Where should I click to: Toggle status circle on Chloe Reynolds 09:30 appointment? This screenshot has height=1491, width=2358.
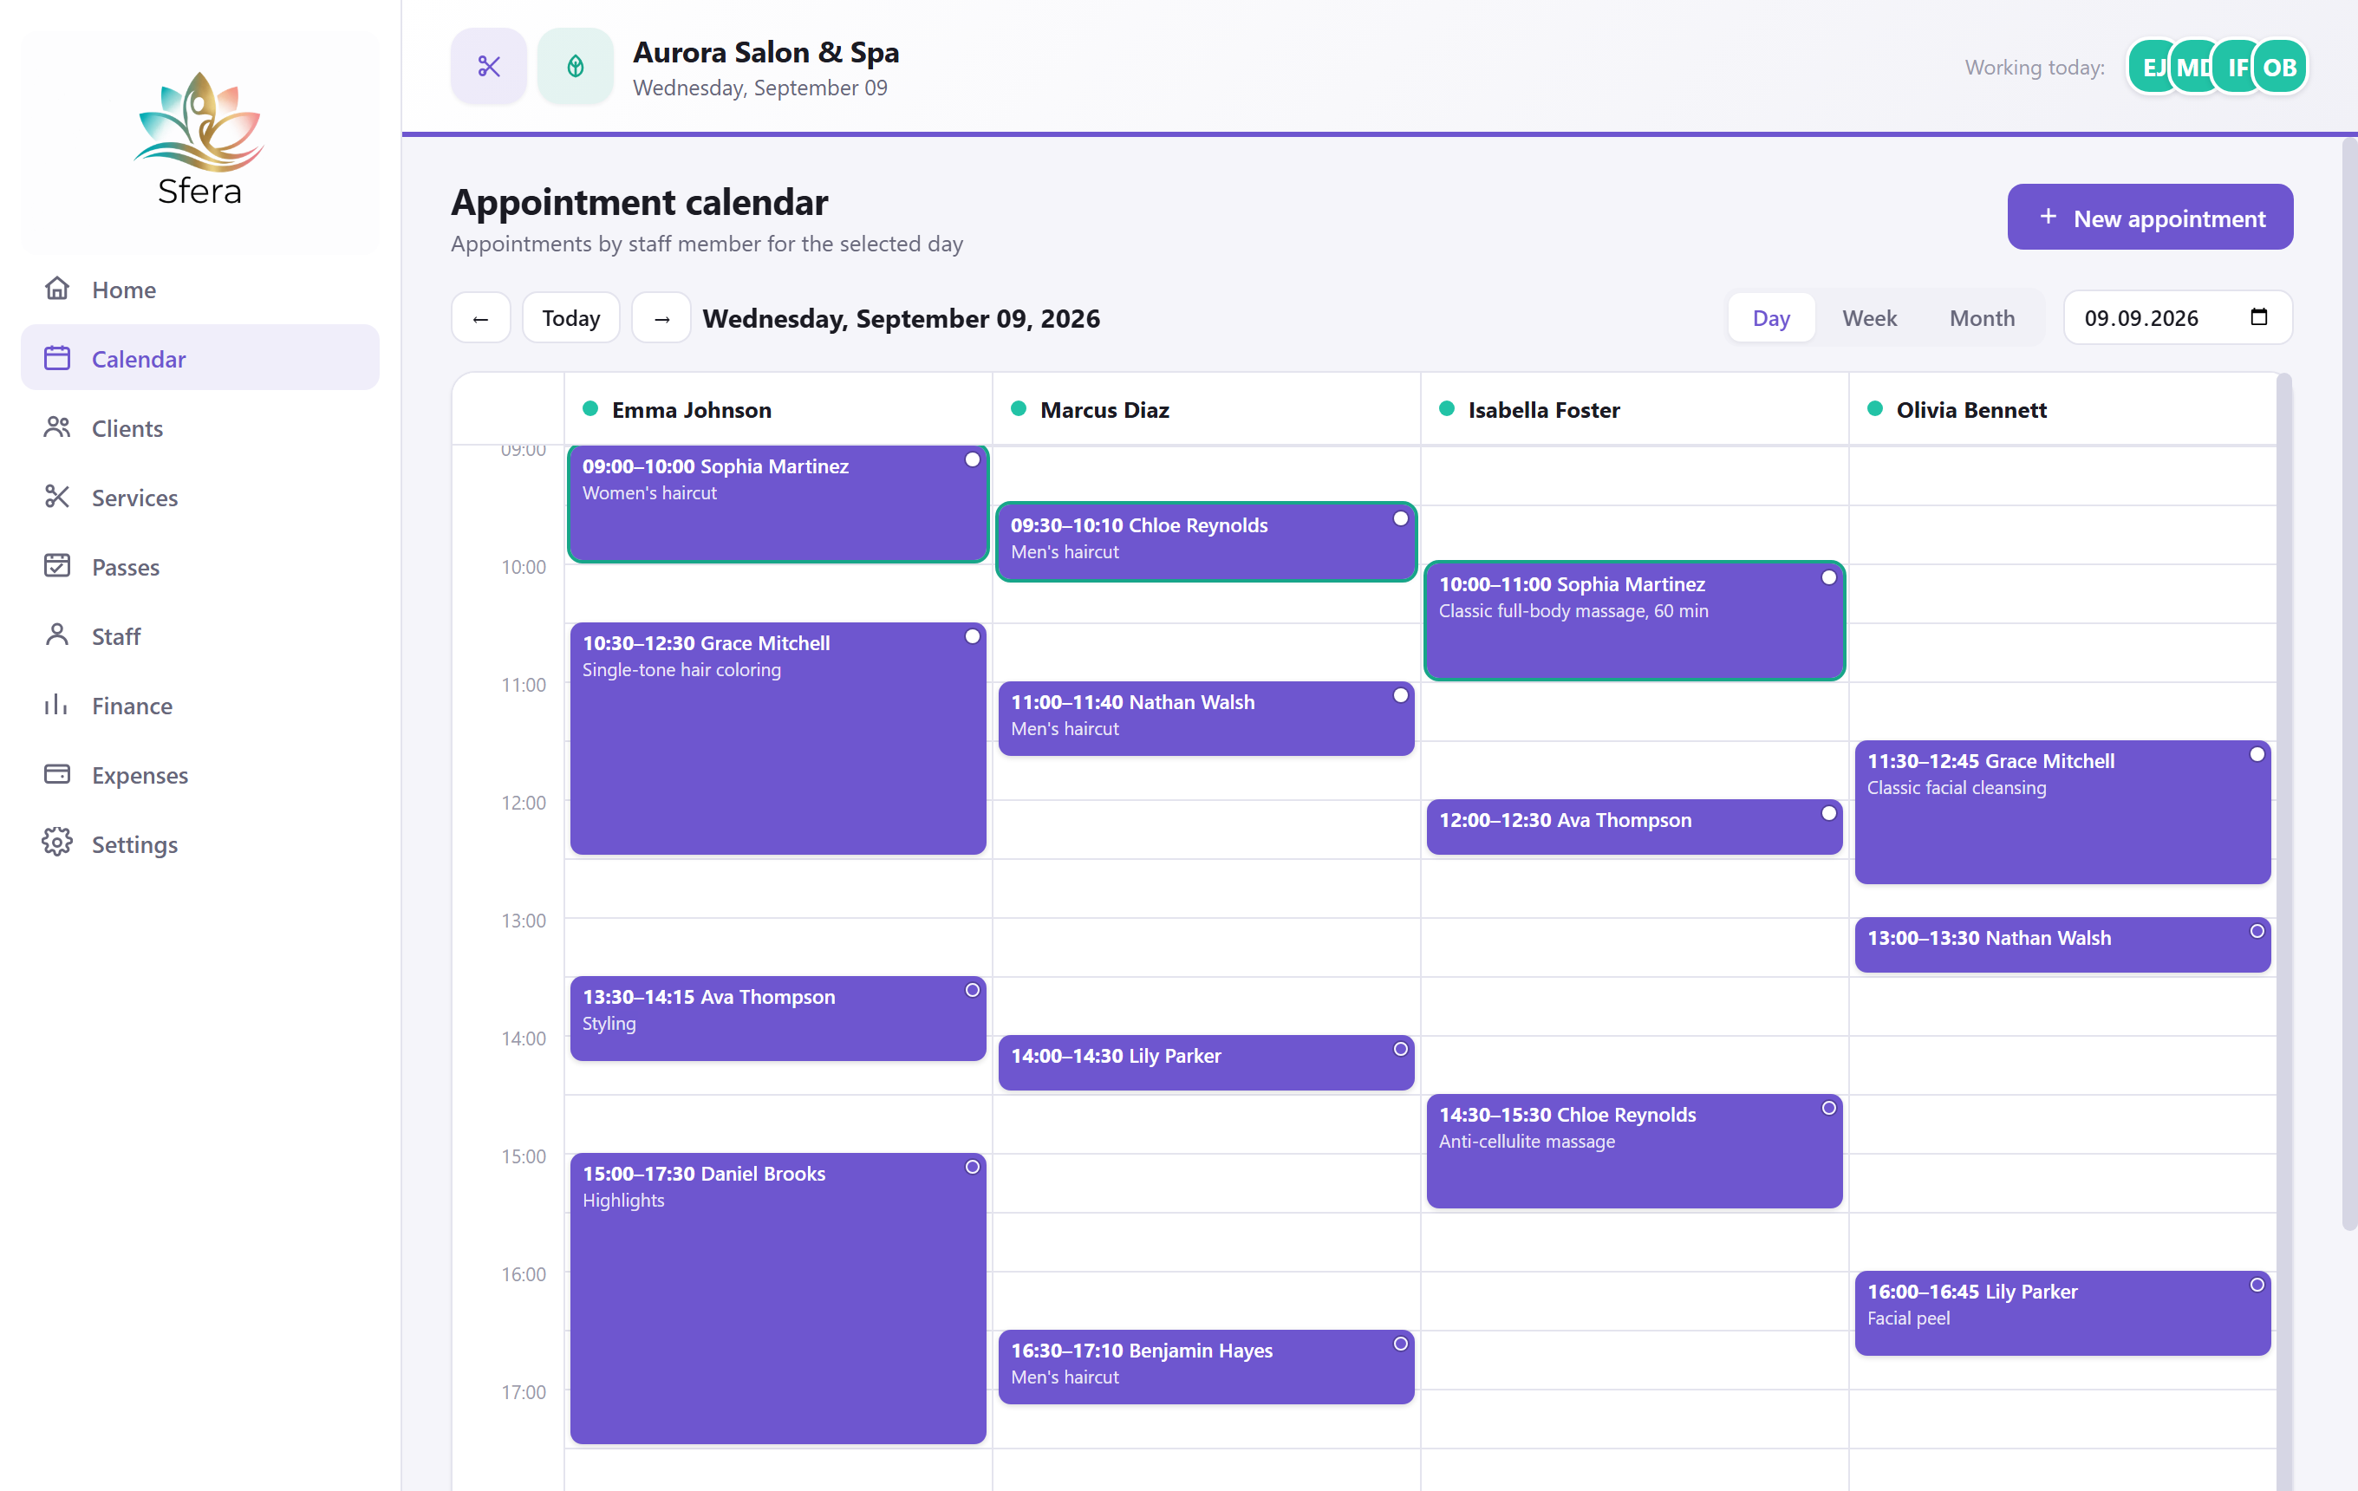tap(1400, 519)
